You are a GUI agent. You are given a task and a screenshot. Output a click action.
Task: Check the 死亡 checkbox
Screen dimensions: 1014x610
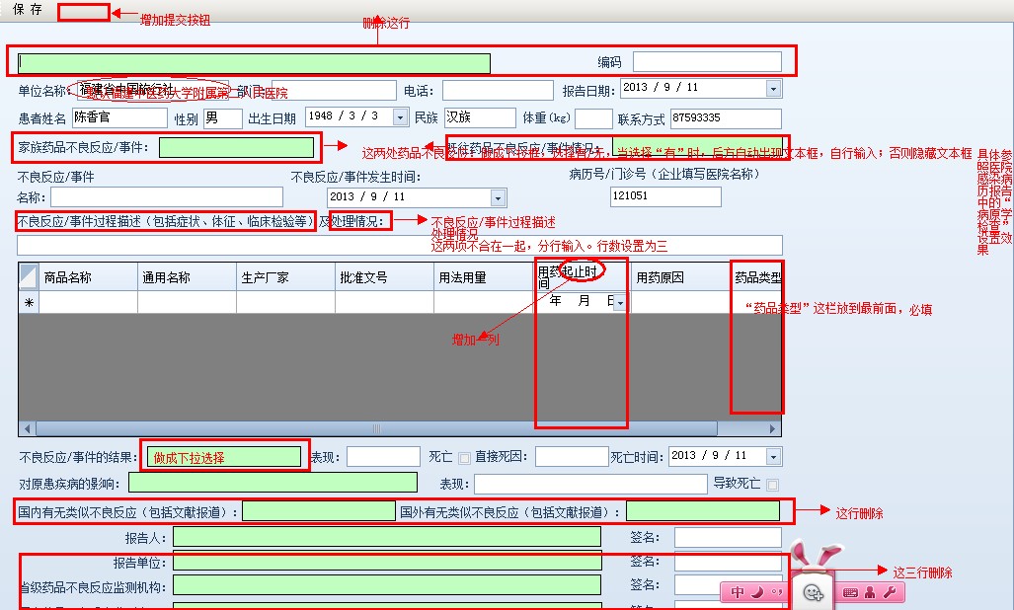coord(464,458)
